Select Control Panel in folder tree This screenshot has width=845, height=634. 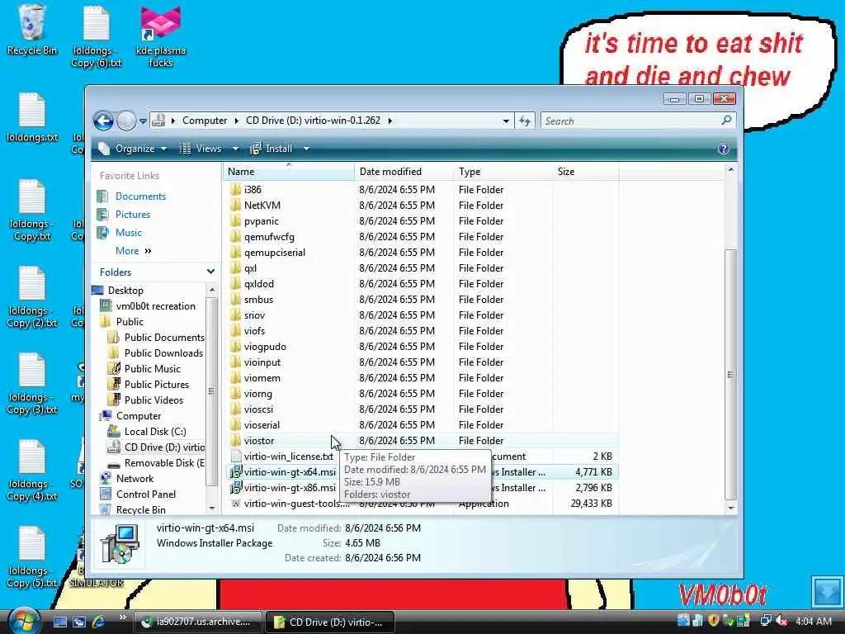pos(145,494)
